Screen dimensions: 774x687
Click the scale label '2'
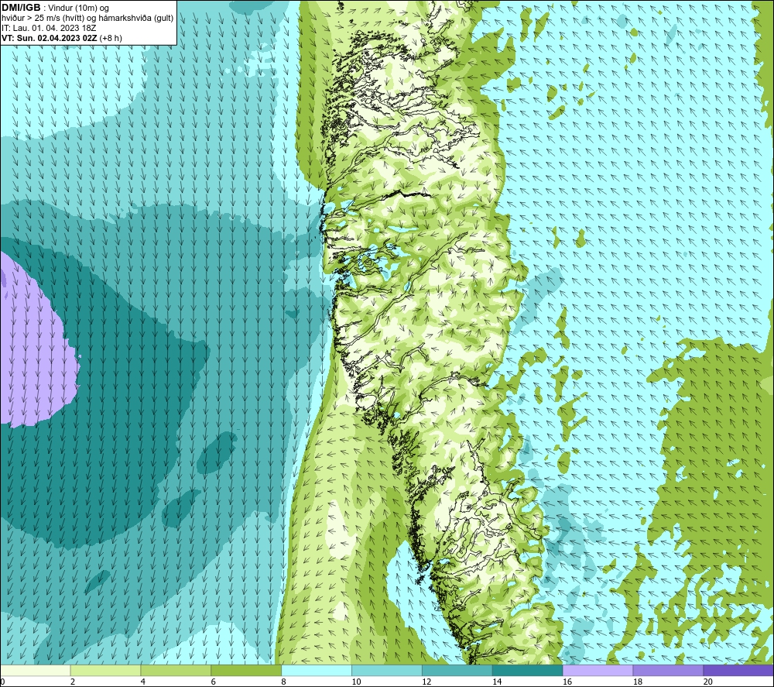(73, 682)
